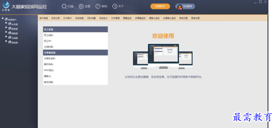Expand the 研发部 group node box
The height and width of the screenshot is (128, 275).
click(x=6, y=27)
